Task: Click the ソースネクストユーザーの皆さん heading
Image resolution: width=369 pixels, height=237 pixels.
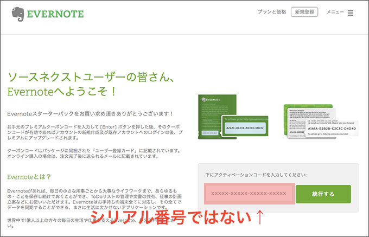Action: coord(91,77)
